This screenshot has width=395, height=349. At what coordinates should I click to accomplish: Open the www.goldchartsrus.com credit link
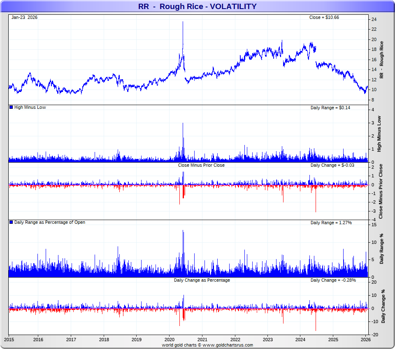tap(228, 345)
